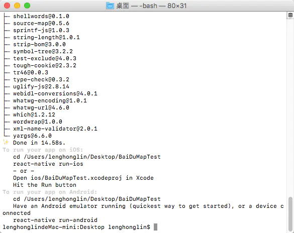Click the "webidl-conversions@4.0.1" entry
This screenshot has width=294, height=233.
coord(55,93)
